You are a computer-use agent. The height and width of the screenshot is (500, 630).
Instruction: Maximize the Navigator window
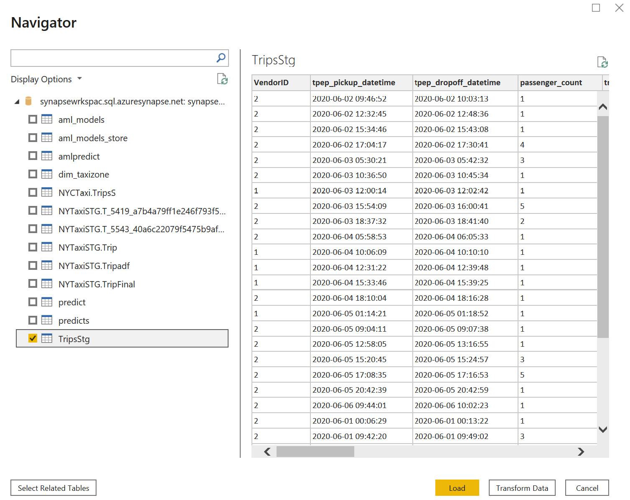596,8
